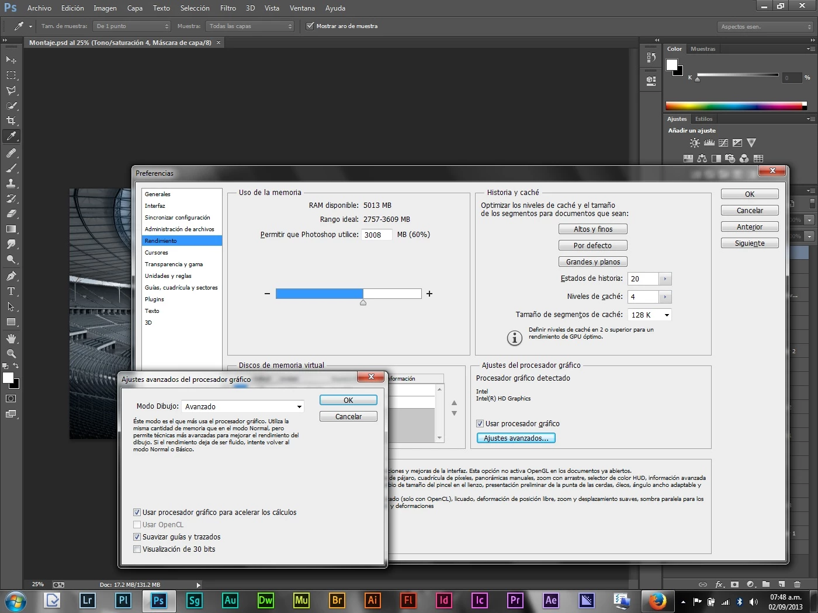Switch to the Muestras tab
The image size is (818, 613).
tap(703, 49)
